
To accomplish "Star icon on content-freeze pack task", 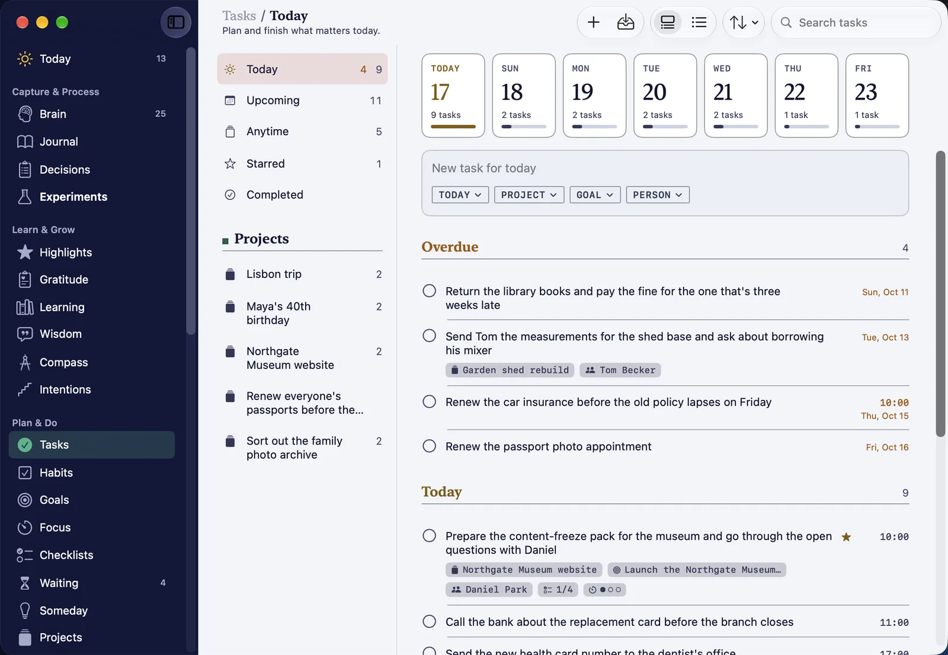I will [x=846, y=537].
